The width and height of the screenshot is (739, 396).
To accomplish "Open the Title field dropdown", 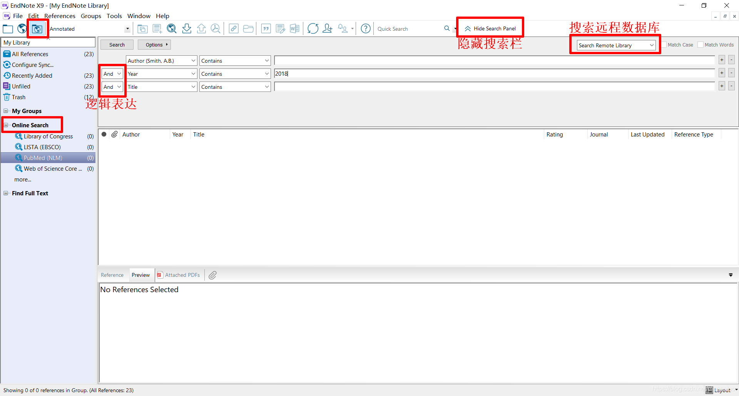I will coord(162,87).
